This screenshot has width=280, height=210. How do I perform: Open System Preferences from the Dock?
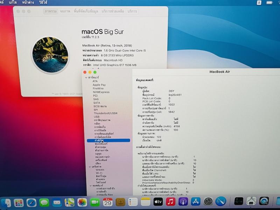coord(208,202)
